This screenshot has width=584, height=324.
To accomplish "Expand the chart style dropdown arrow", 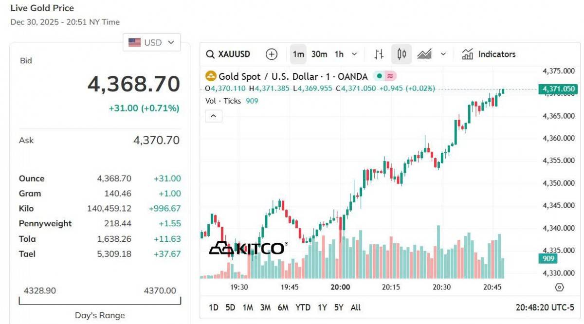I will [443, 54].
